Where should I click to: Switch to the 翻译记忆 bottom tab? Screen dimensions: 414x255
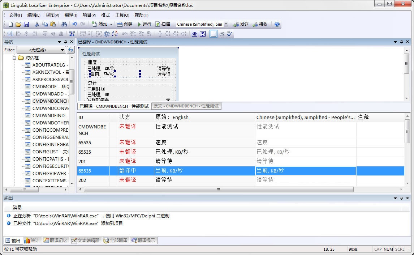(x=55, y=241)
